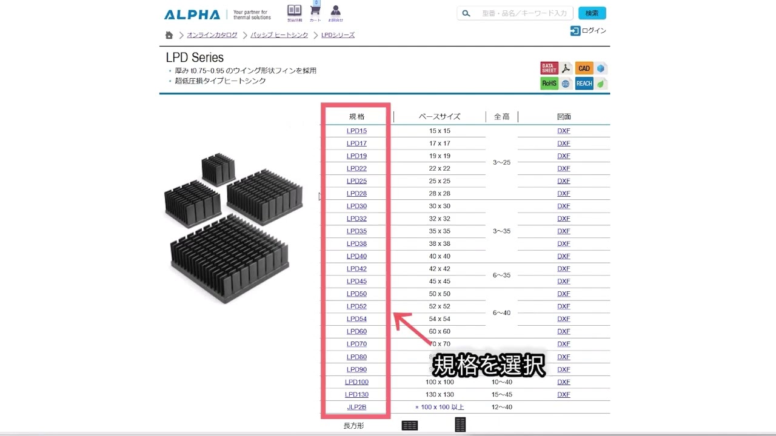Click the 15 x 15 base size cell
This screenshot has width=776, height=436.
[440, 131]
